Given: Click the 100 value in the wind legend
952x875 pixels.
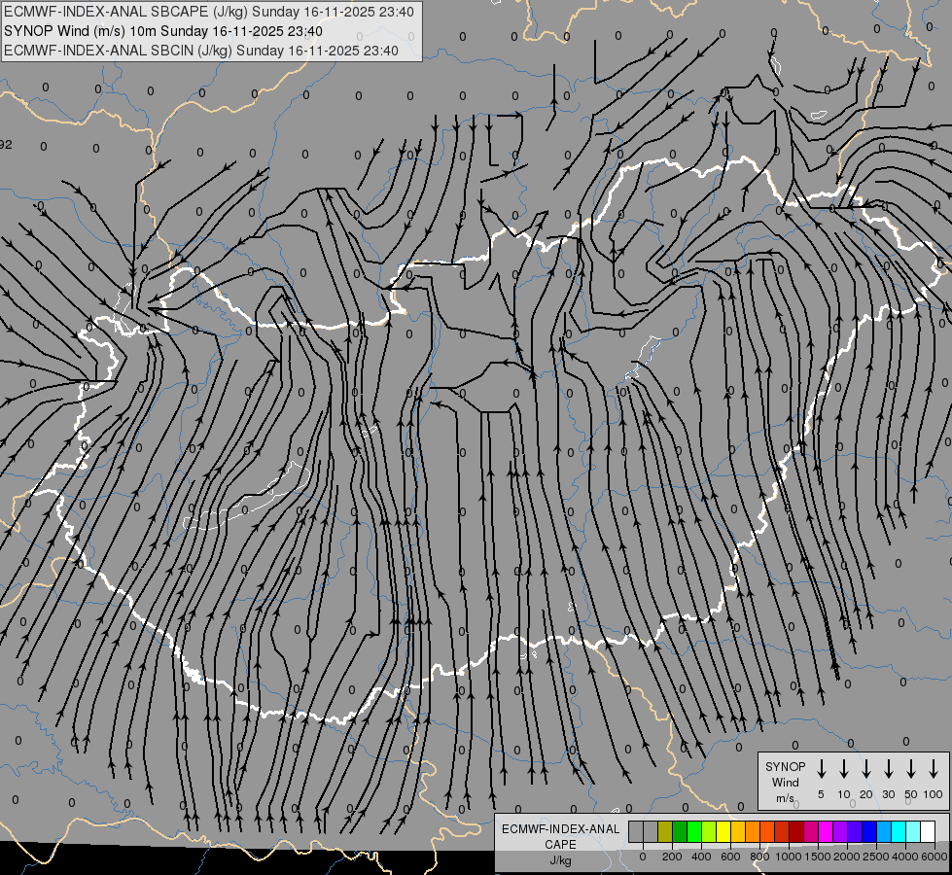Looking at the screenshot, I should point(934,794).
